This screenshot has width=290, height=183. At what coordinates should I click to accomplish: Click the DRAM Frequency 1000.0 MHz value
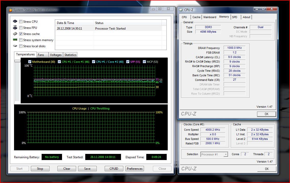click(x=234, y=48)
